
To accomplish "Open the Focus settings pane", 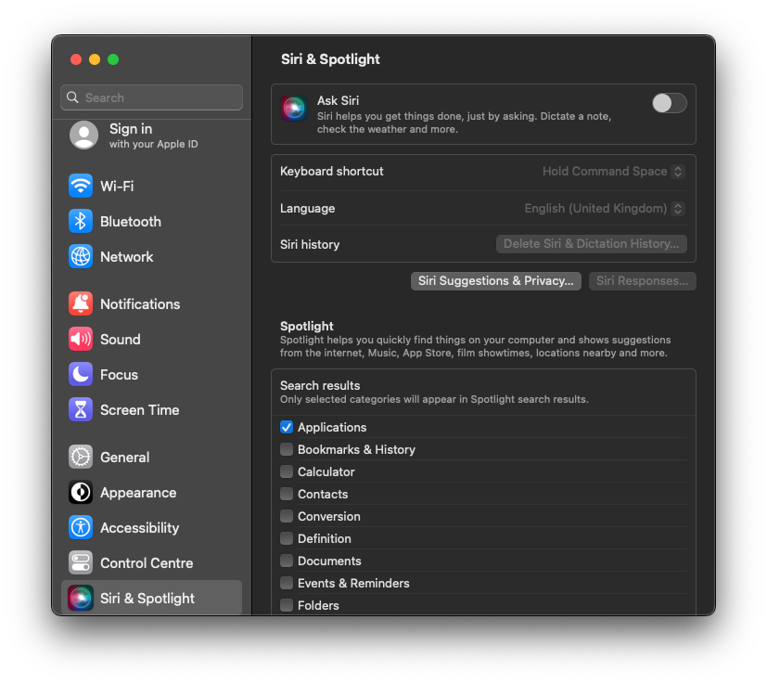I will 152,375.
